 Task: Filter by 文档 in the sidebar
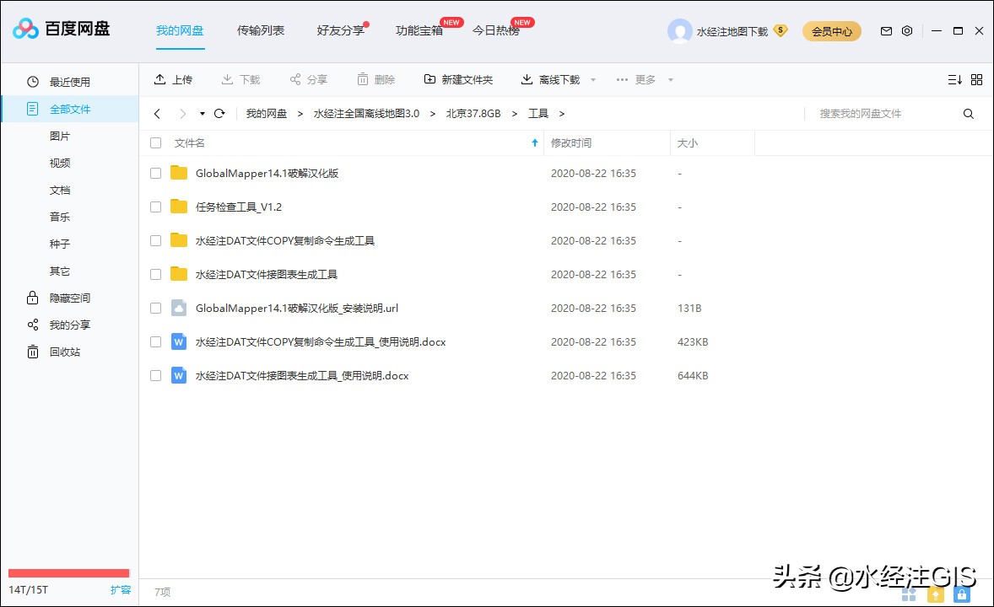click(60, 190)
